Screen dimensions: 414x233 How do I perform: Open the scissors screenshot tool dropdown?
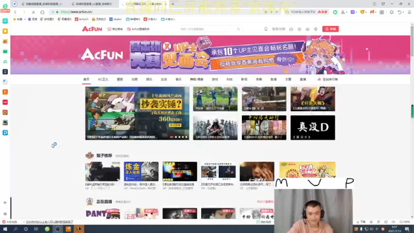tap(343, 12)
